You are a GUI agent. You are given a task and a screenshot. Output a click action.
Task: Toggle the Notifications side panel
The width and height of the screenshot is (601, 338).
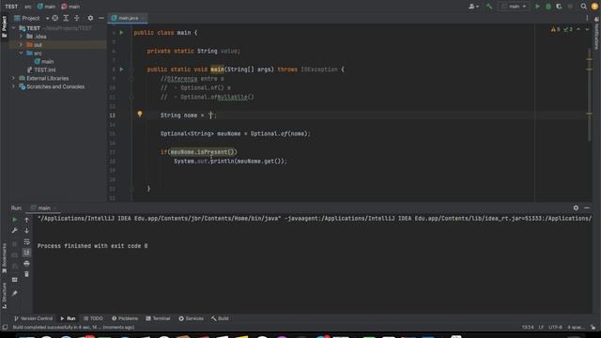point(596,34)
